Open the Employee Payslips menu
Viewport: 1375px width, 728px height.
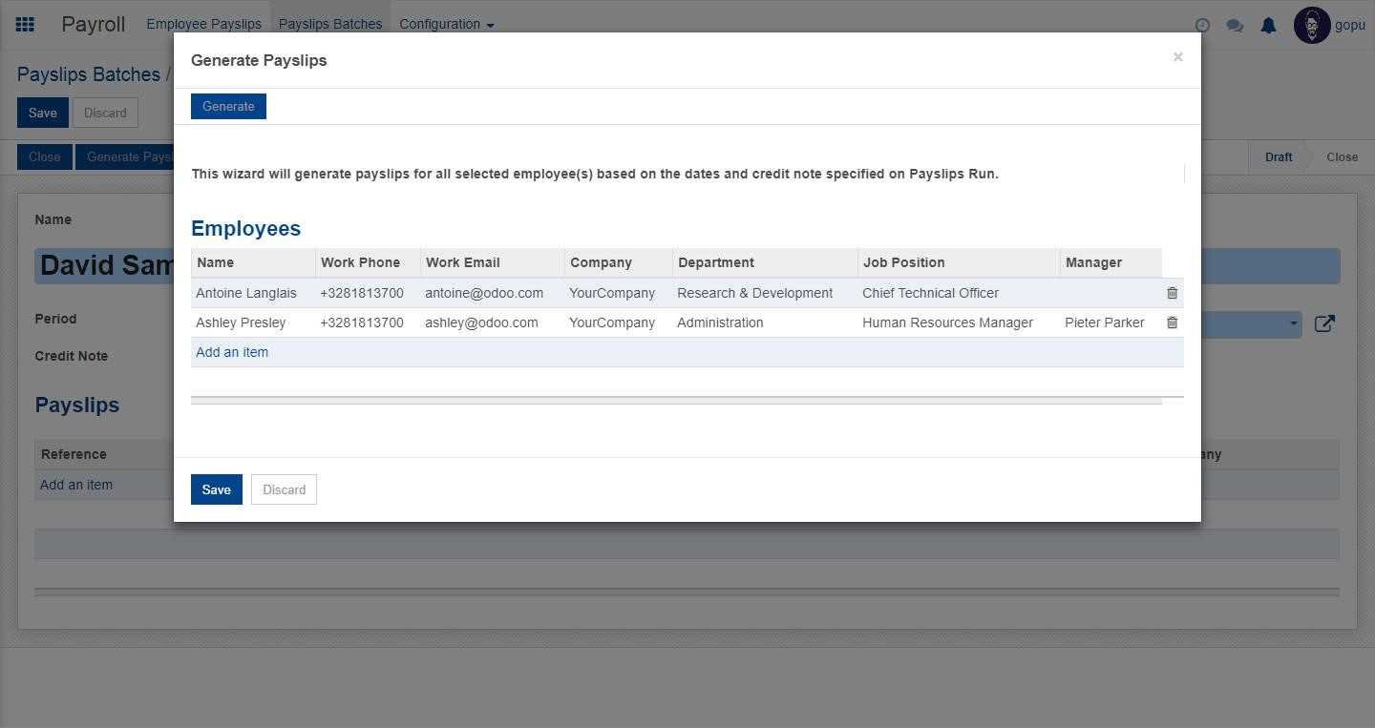pos(203,24)
